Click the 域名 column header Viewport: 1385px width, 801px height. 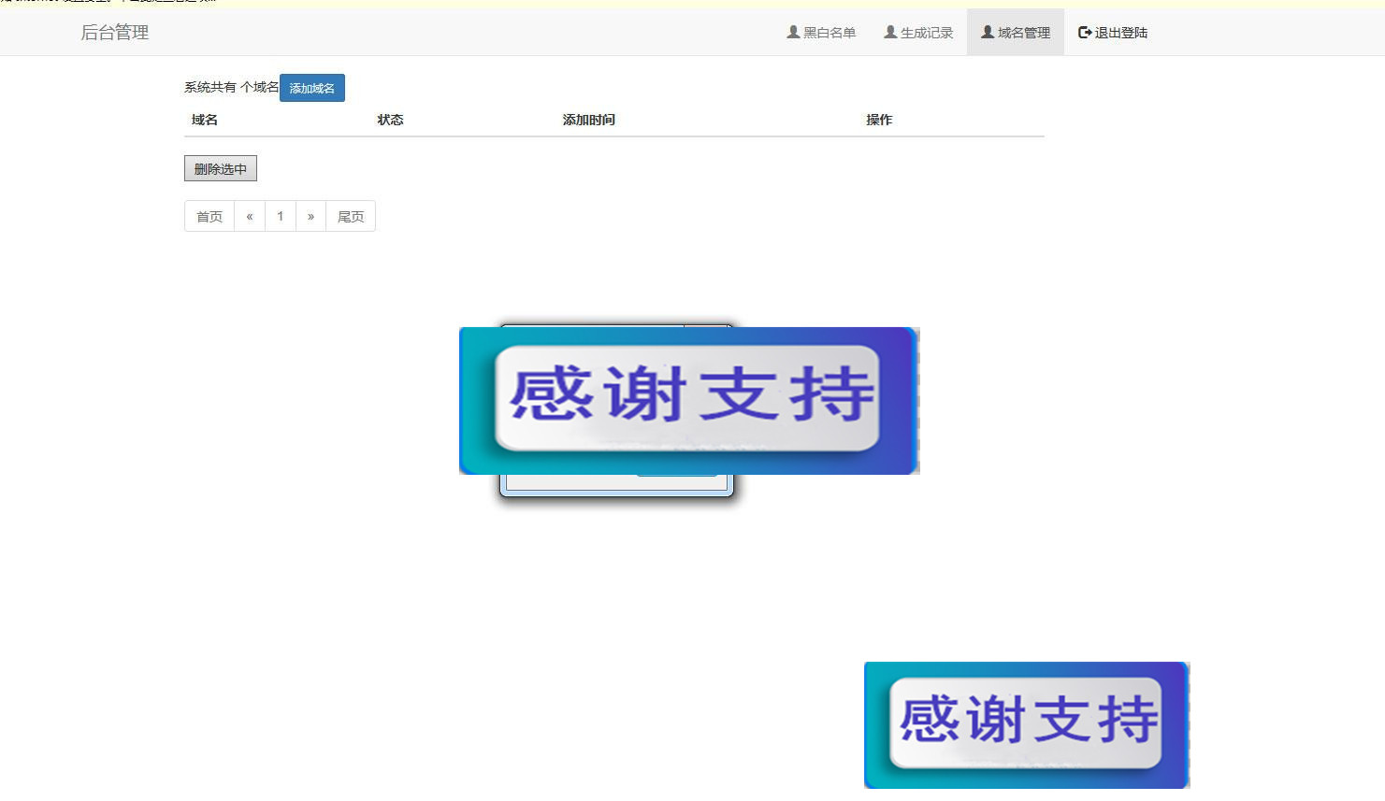tap(202, 119)
